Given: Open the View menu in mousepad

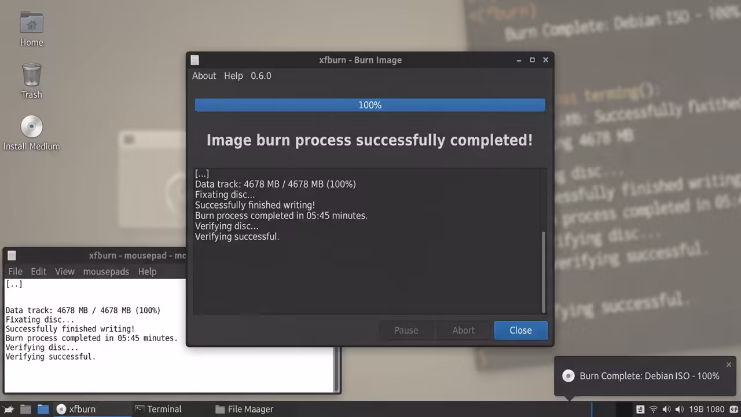Looking at the screenshot, I should 65,272.
